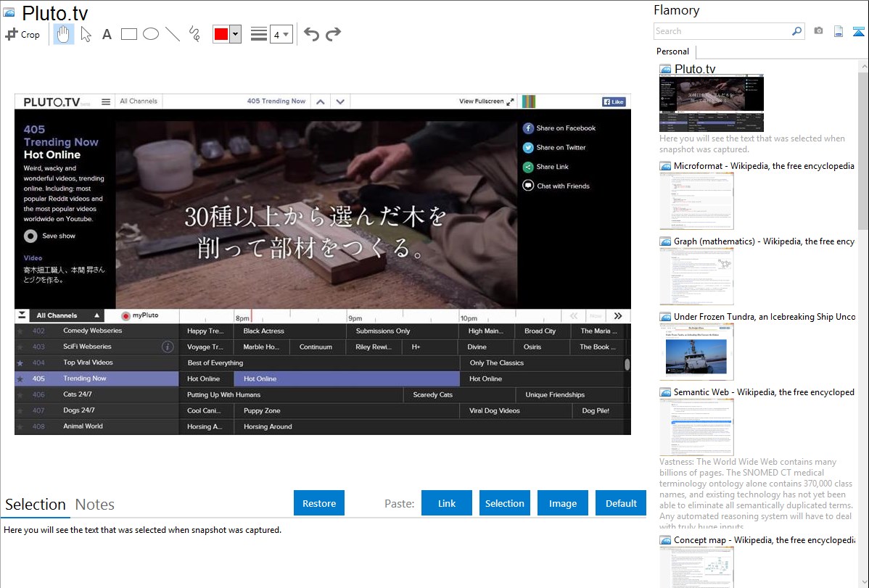Click the Restore button

pyautogui.click(x=319, y=503)
